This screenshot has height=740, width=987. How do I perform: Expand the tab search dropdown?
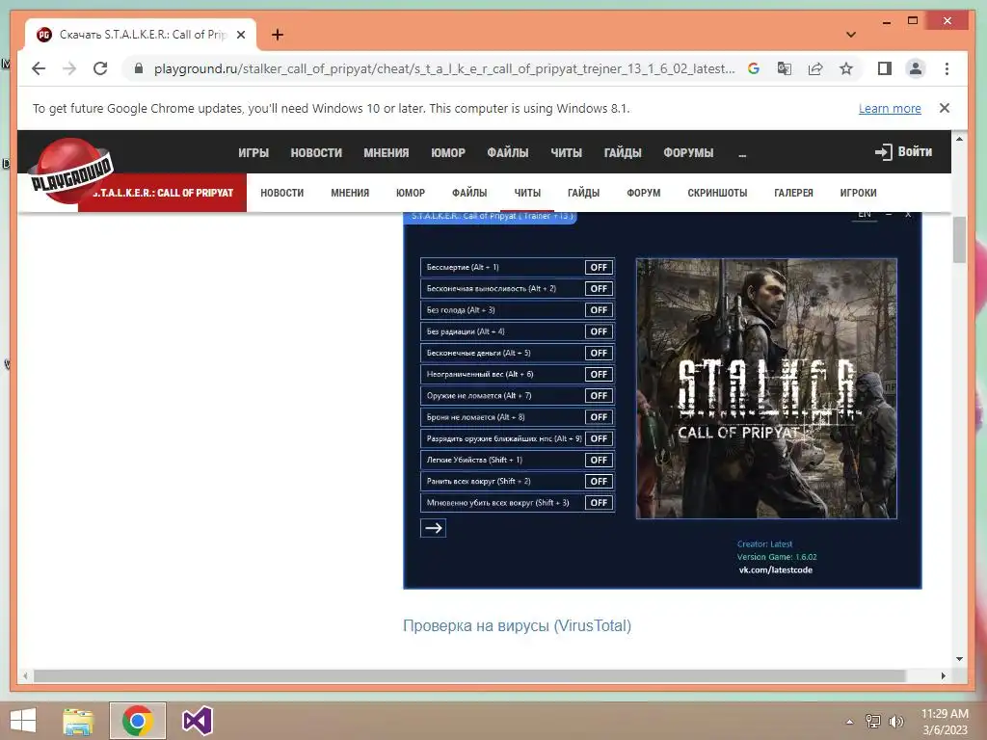pos(851,35)
